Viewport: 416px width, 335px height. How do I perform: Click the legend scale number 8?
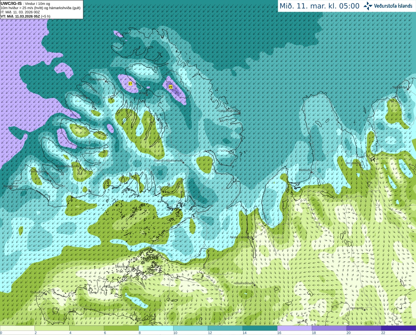click(x=139, y=333)
